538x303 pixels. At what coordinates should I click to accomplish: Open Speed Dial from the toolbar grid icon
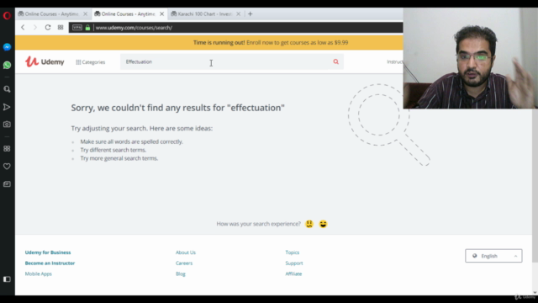tap(61, 28)
